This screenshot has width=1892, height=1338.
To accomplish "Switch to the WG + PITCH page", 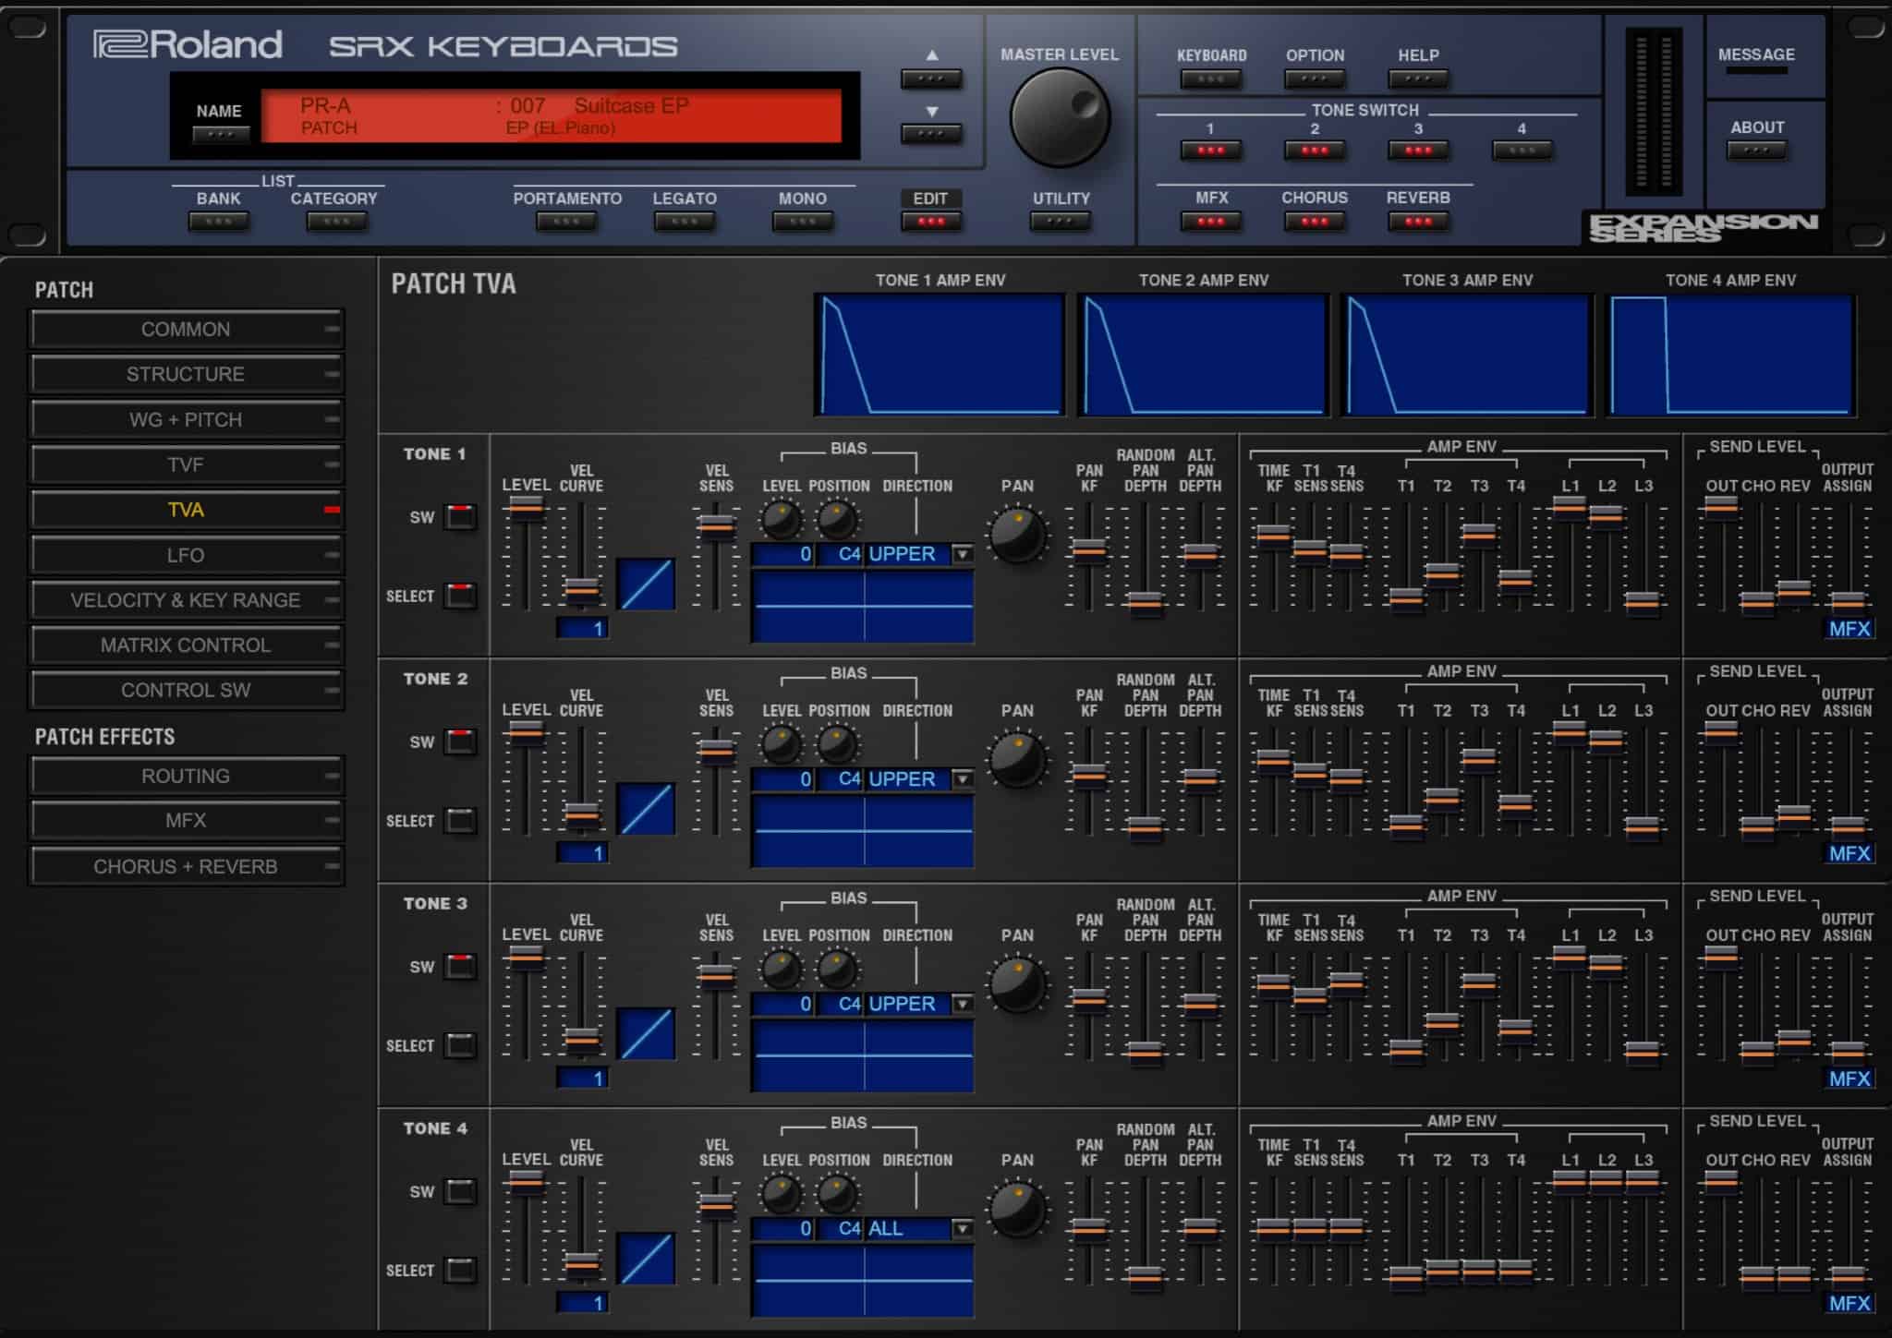I will pyautogui.click(x=187, y=420).
